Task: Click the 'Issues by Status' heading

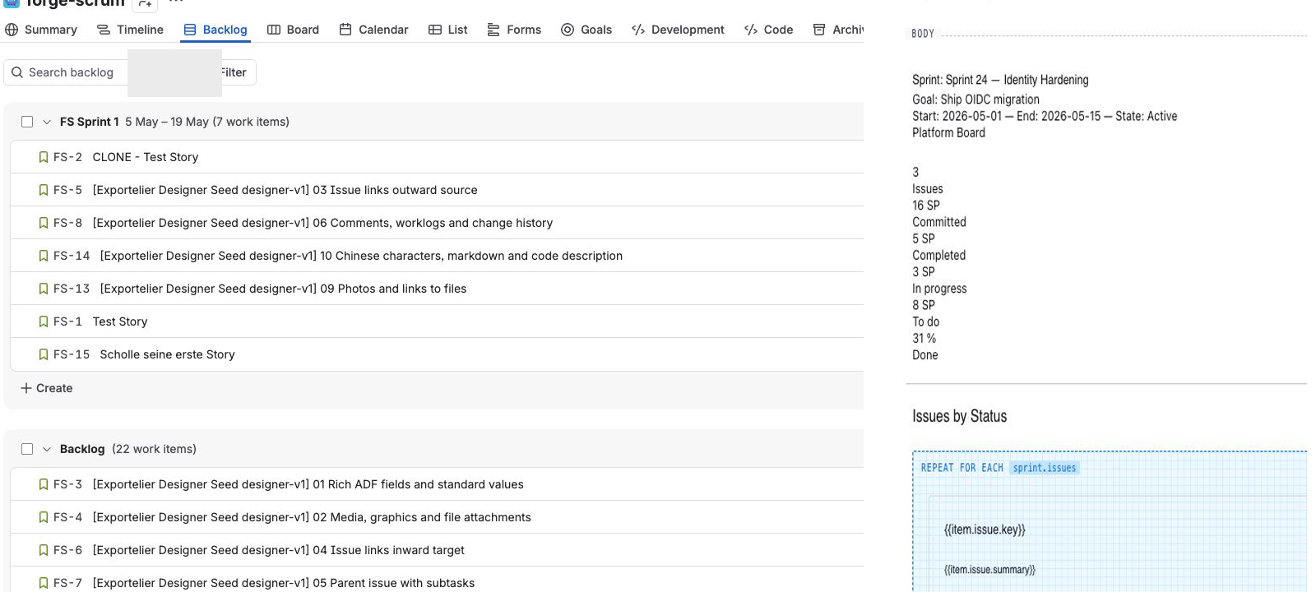Action: [x=959, y=416]
